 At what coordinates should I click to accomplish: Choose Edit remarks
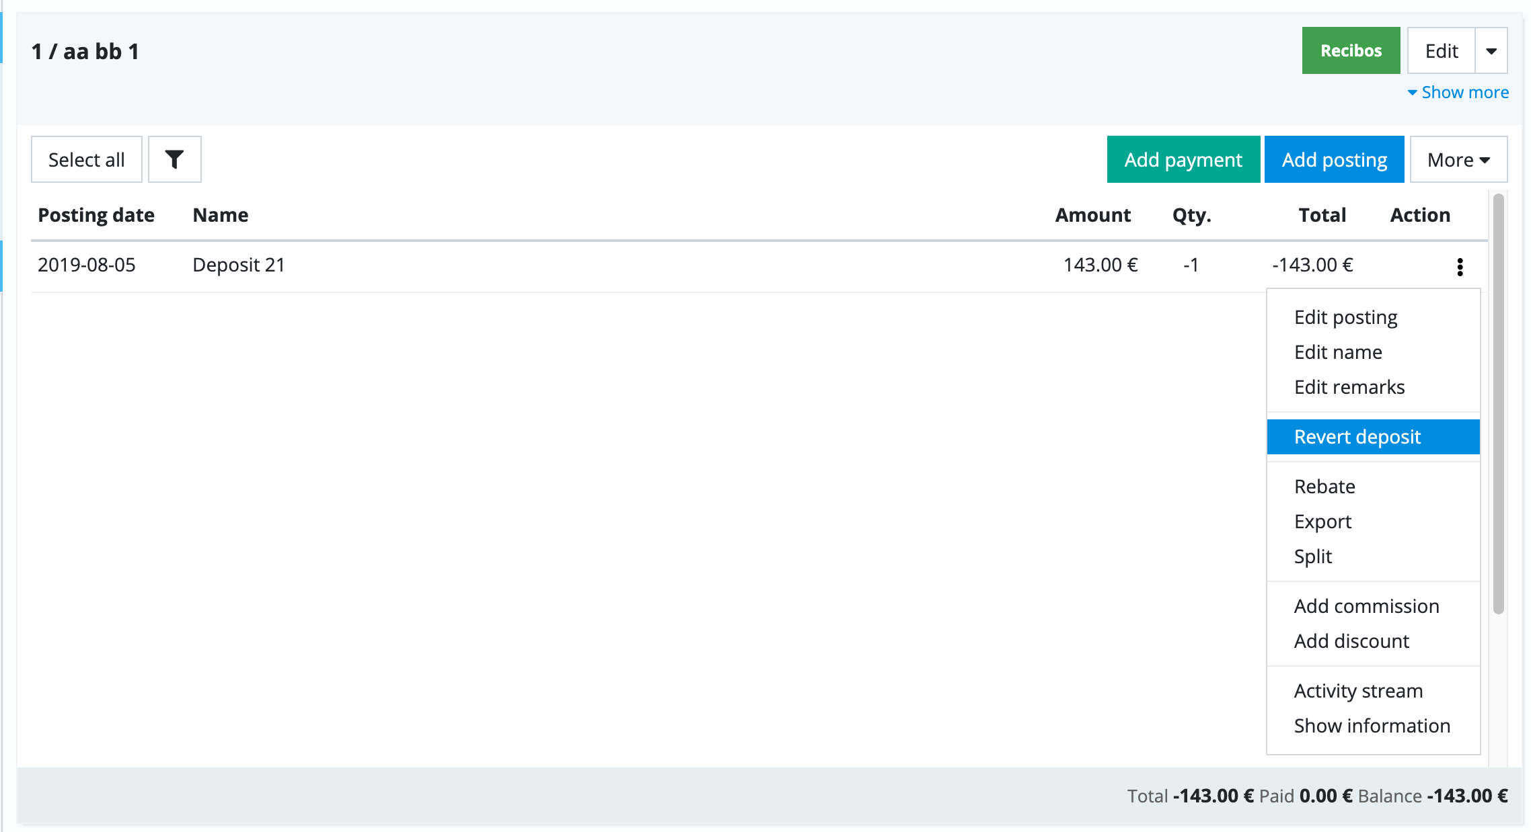pyautogui.click(x=1349, y=387)
